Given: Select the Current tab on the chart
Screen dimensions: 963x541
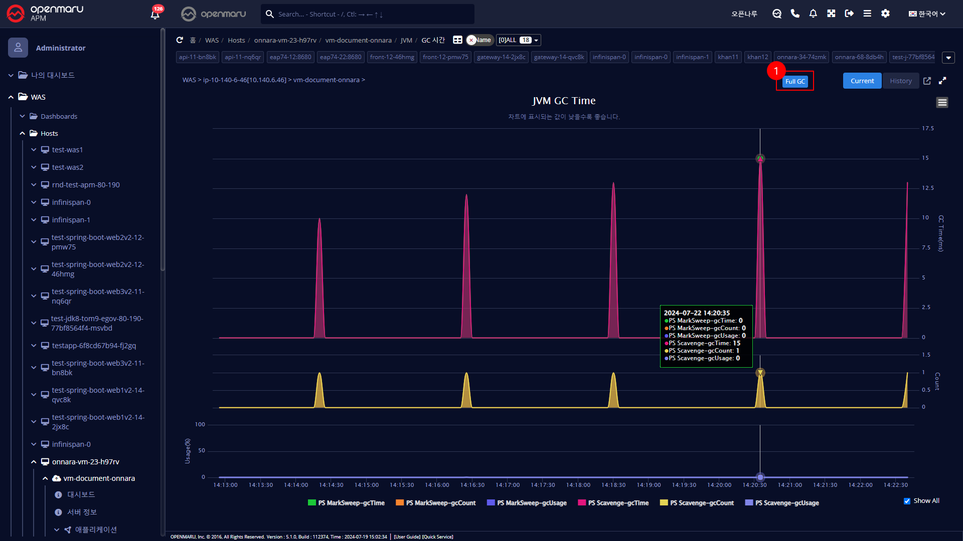Looking at the screenshot, I should tap(862, 81).
